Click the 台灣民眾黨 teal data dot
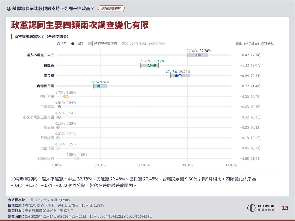The image size is (295, 221). [x=99, y=86]
